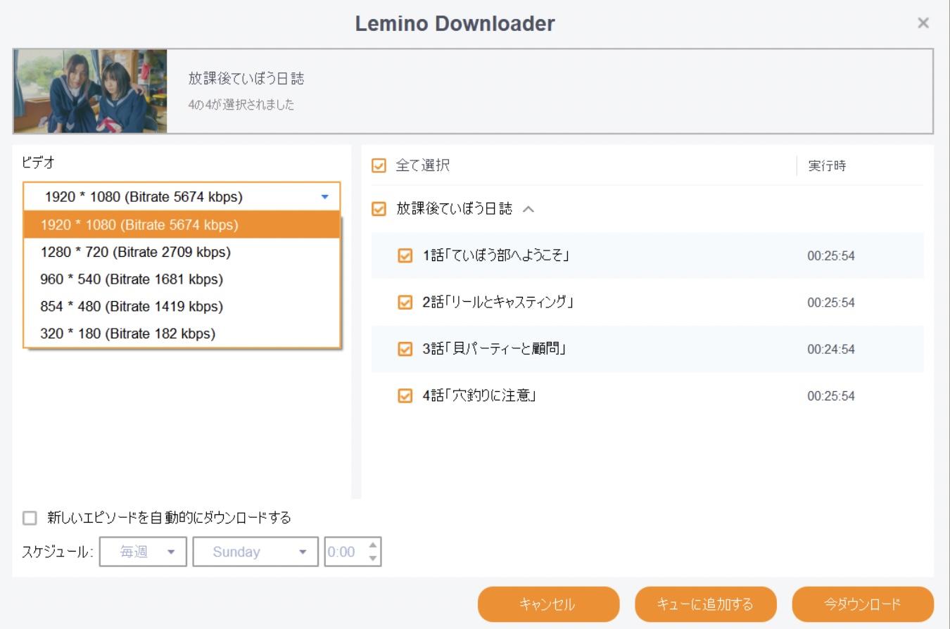Click the 4話「穴釣りに注意」 episode title
This screenshot has width=950, height=629.
coord(480,396)
